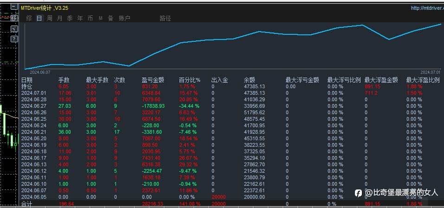Select the 2024.06.25 date row
444x208 pixels.
click(34, 119)
